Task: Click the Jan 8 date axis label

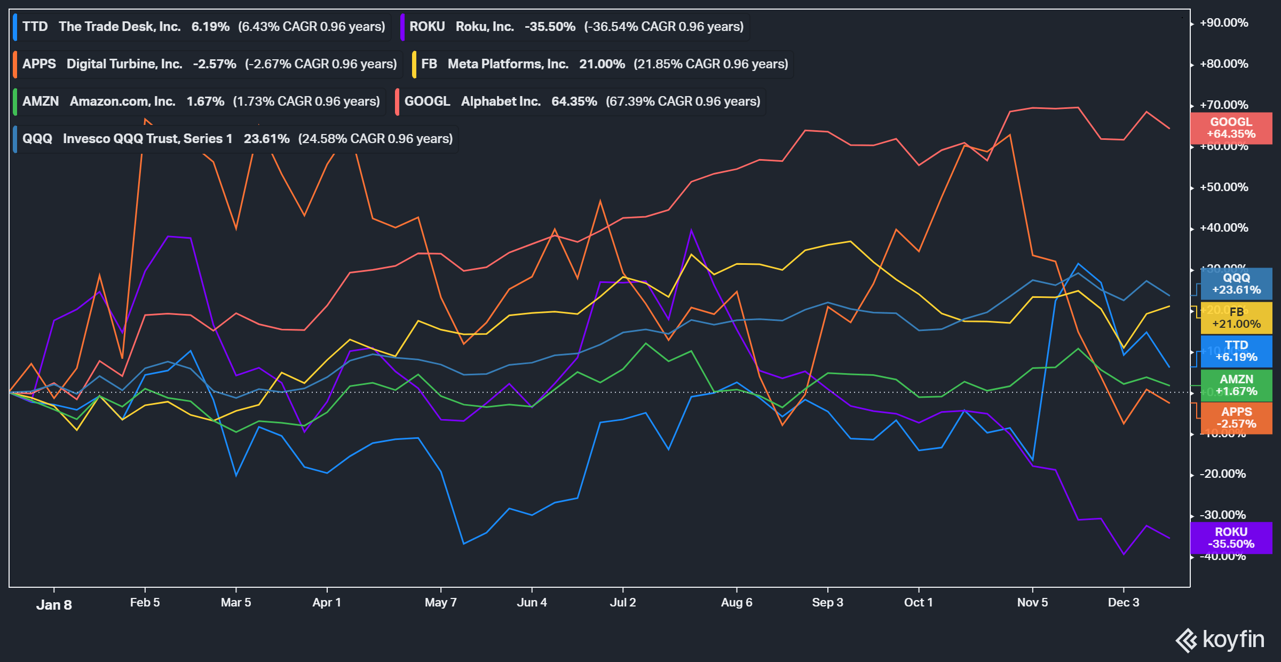Action: (55, 604)
